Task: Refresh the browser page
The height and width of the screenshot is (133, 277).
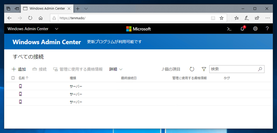Action: pyautogui.click(x=30, y=18)
